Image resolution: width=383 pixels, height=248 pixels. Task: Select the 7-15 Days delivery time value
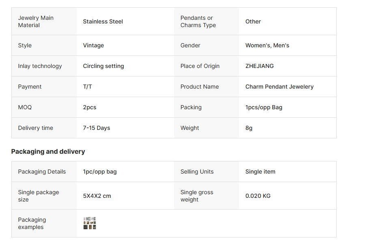coord(97,128)
